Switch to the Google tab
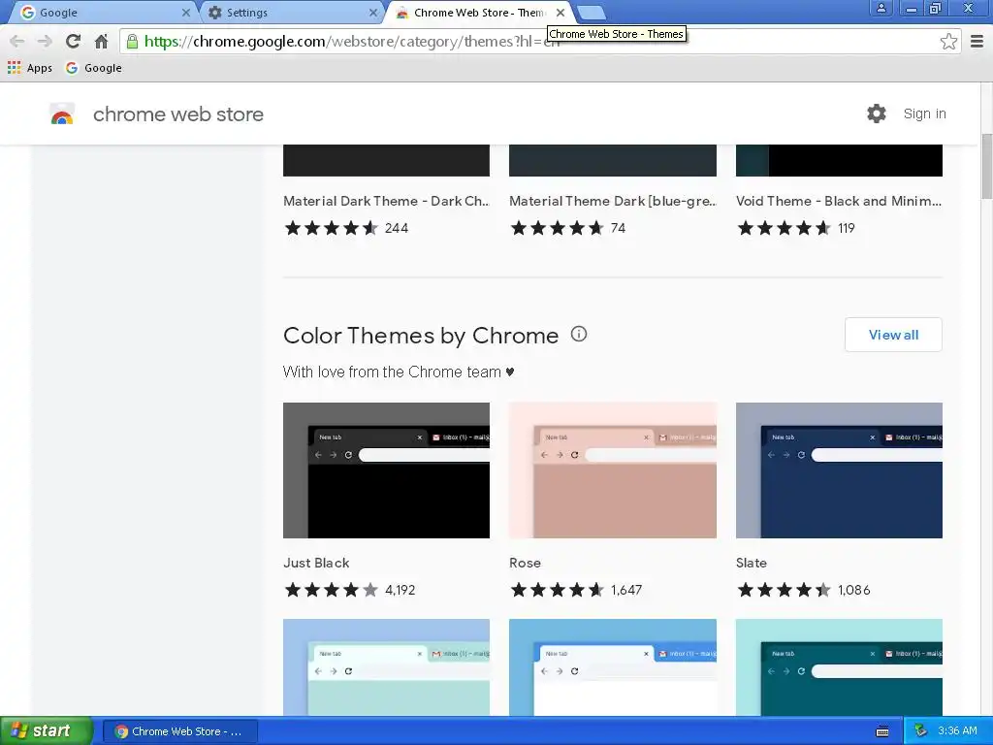Screen dimensions: 993x745 (x=101, y=12)
